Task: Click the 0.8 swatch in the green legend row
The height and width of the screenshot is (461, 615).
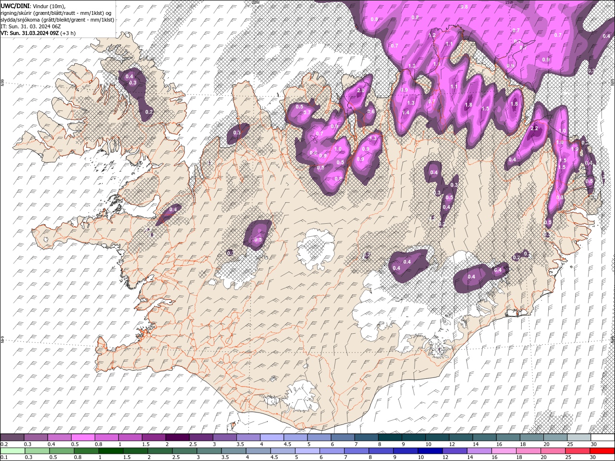Action: click(x=86, y=451)
